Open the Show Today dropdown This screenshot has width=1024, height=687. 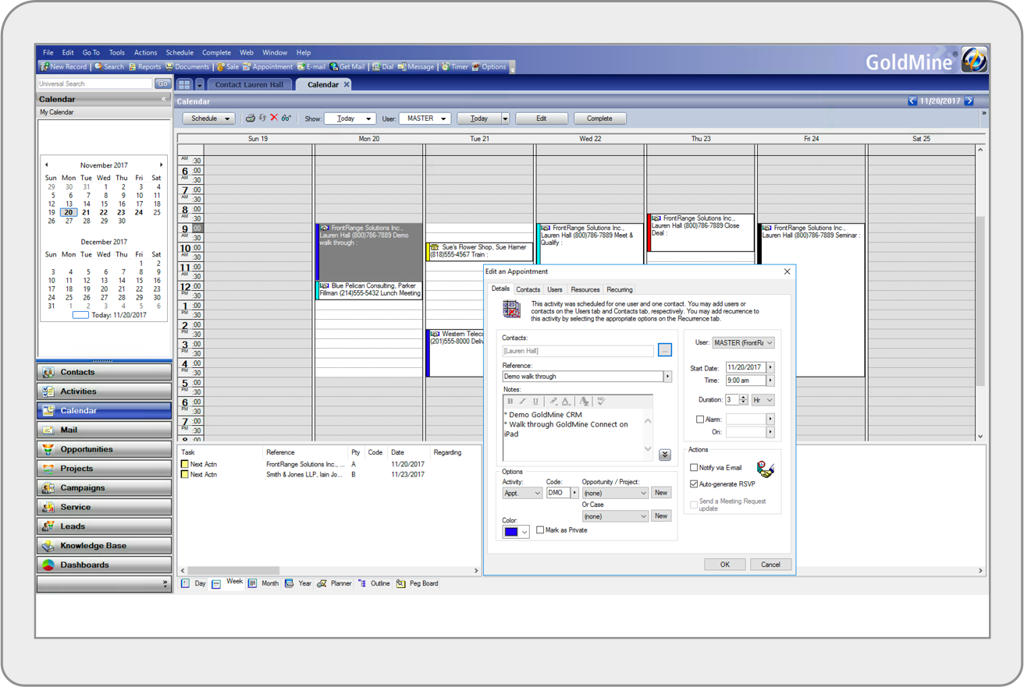pyautogui.click(x=350, y=119)
